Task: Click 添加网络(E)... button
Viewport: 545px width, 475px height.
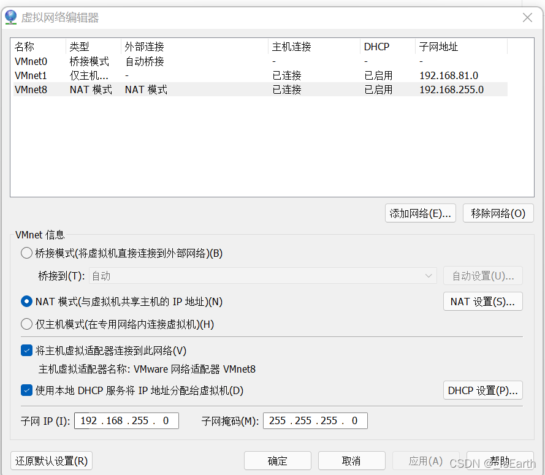Action: coord(420,213)
